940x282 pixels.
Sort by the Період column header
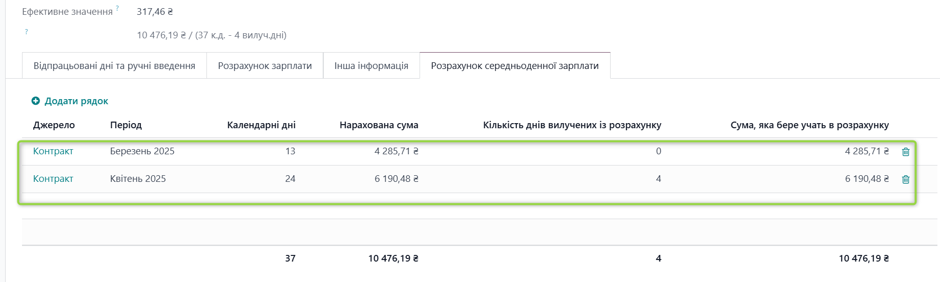click(x=126, y=125)
